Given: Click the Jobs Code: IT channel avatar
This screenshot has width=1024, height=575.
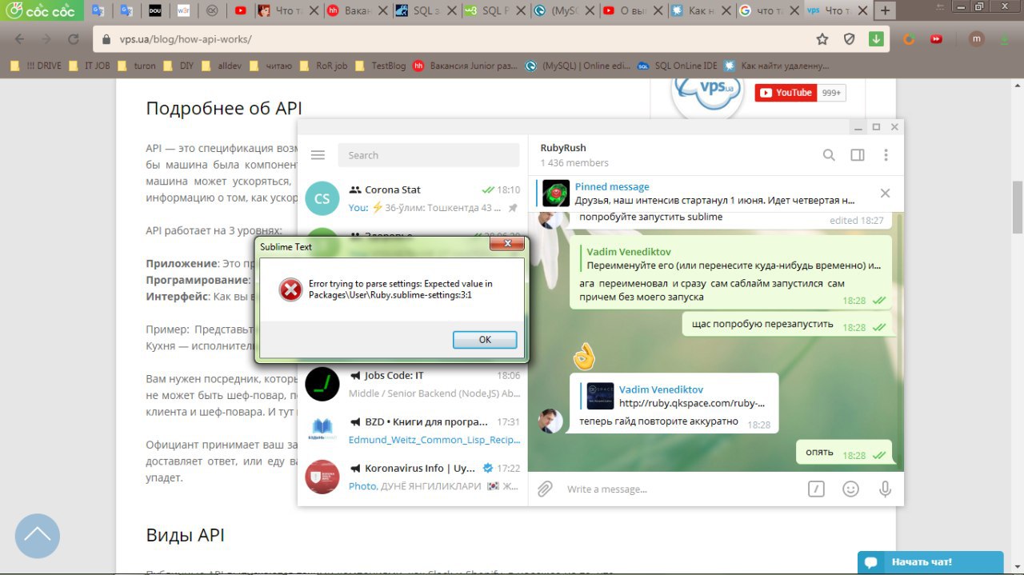Looking at the screenshot, I should 322,384.
